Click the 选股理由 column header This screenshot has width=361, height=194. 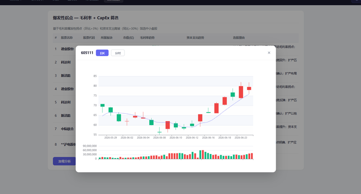coord(239,38)
